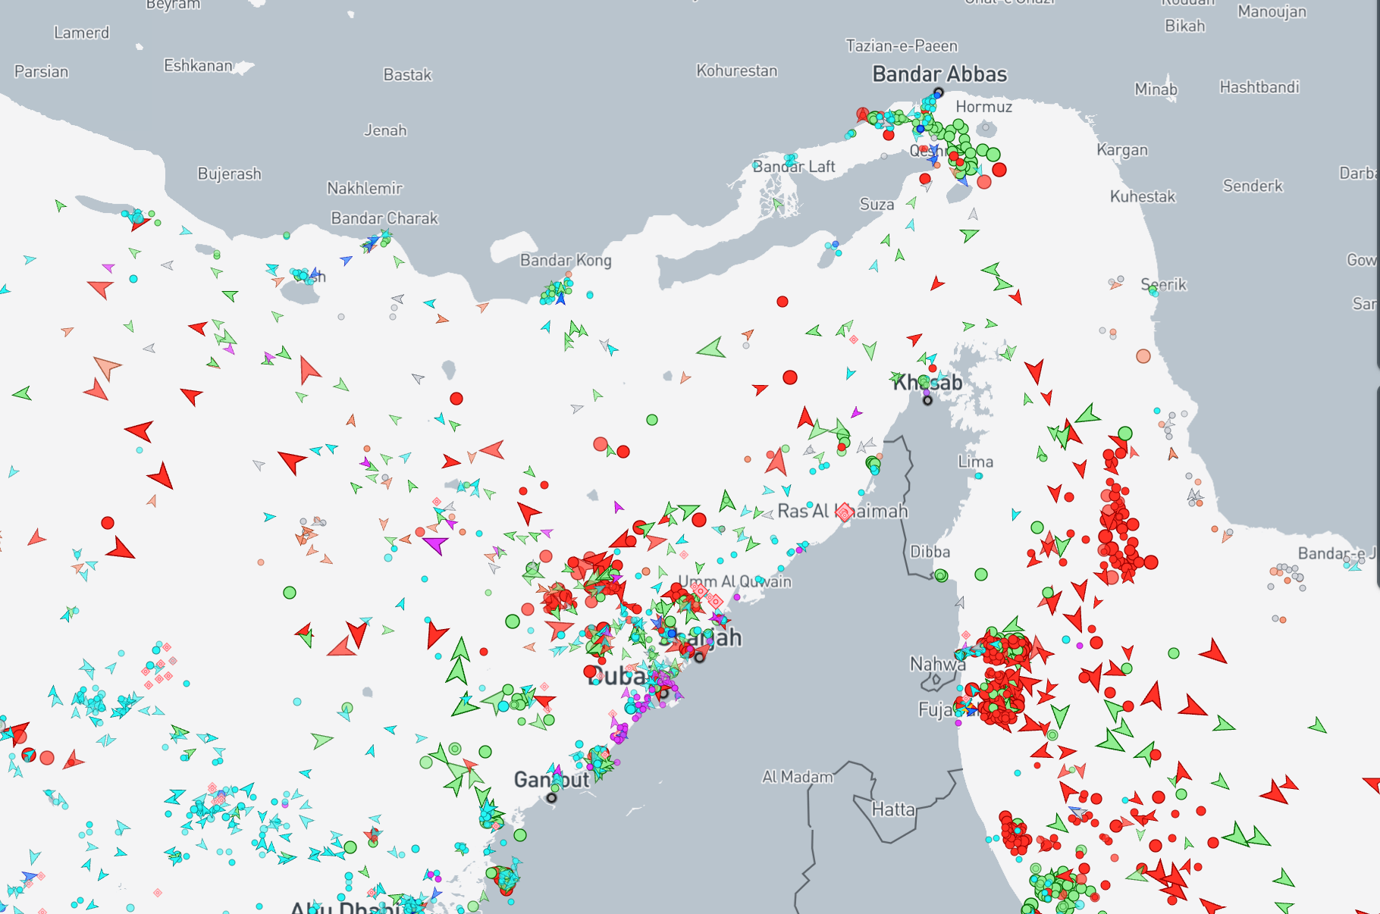Select the Umm Al Quwain label

coord(734,581)
